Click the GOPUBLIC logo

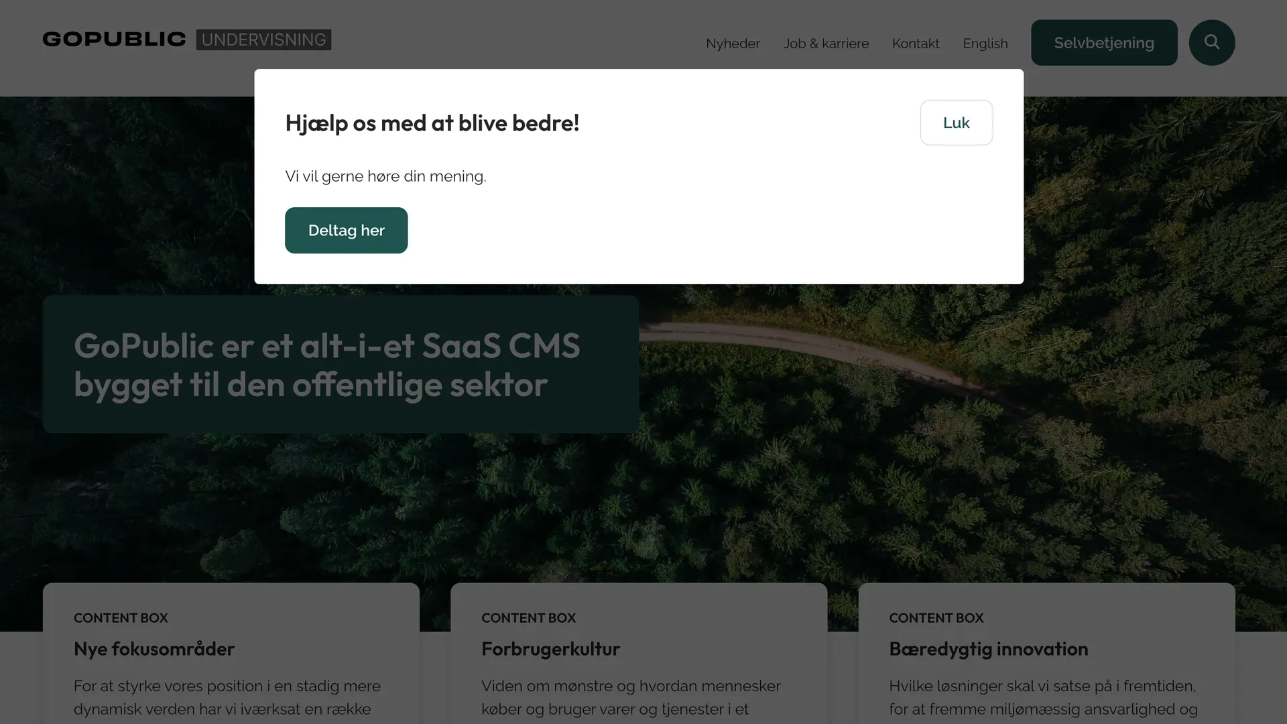[114, 40]
